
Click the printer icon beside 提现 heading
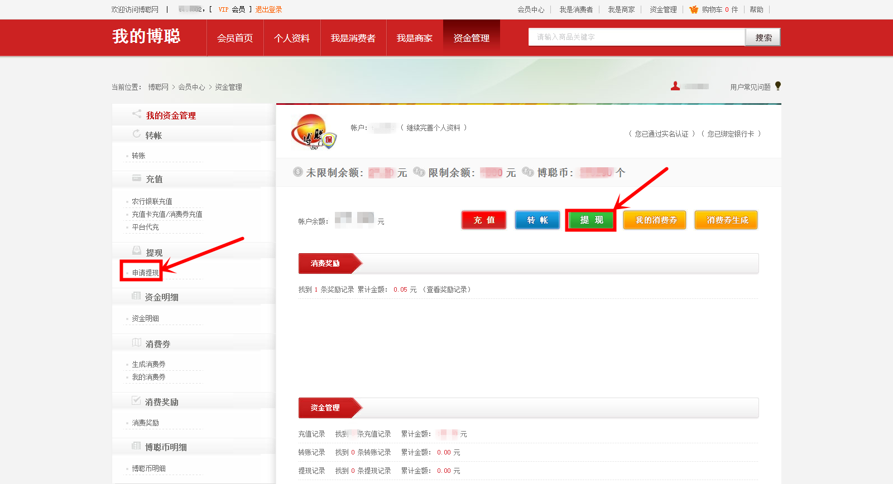coord(137,250)
